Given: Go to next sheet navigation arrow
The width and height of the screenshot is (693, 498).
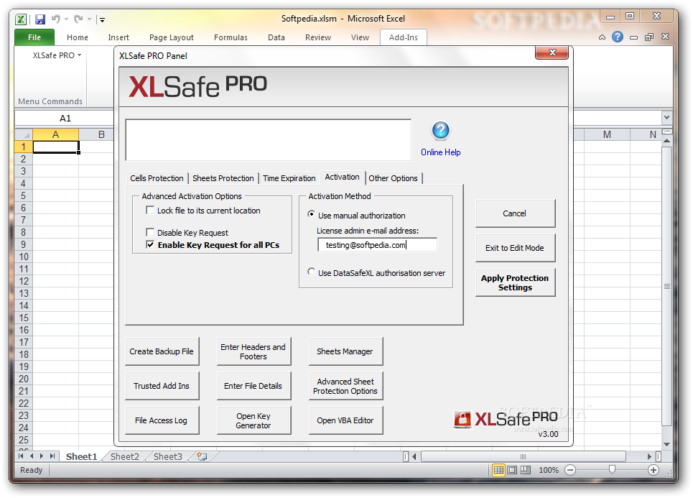Looking at the screenshot, I should pos(42,456).
